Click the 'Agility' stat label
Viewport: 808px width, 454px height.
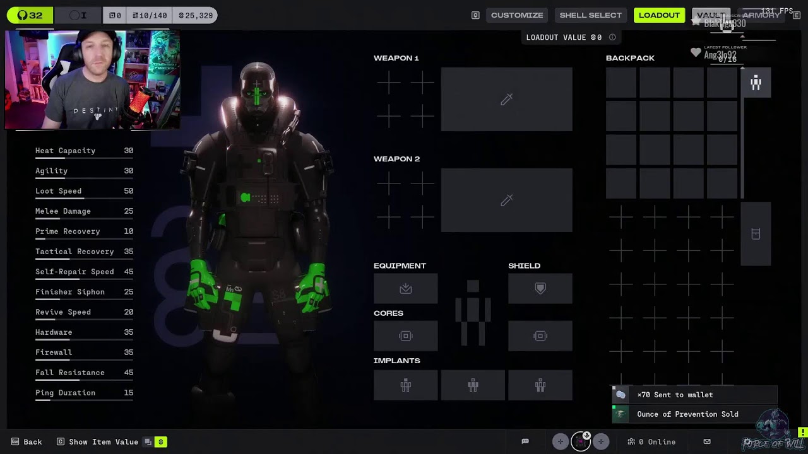click(x=51, y=171)
